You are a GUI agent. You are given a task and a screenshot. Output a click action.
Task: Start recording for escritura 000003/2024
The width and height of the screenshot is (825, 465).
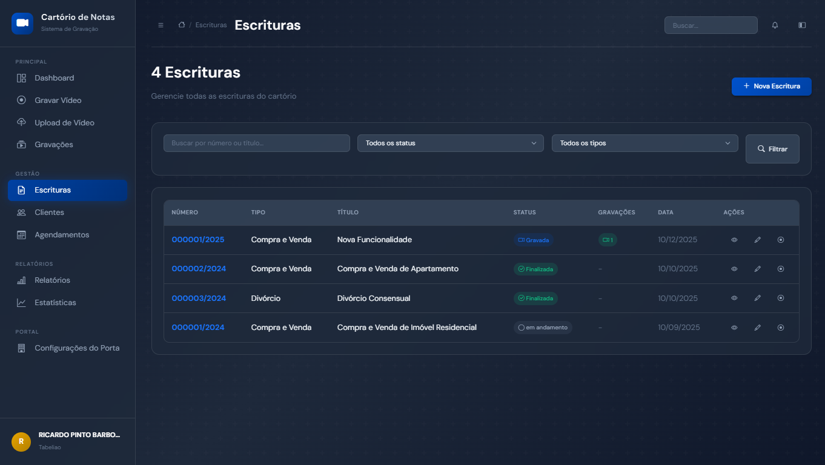coord(781,298)
